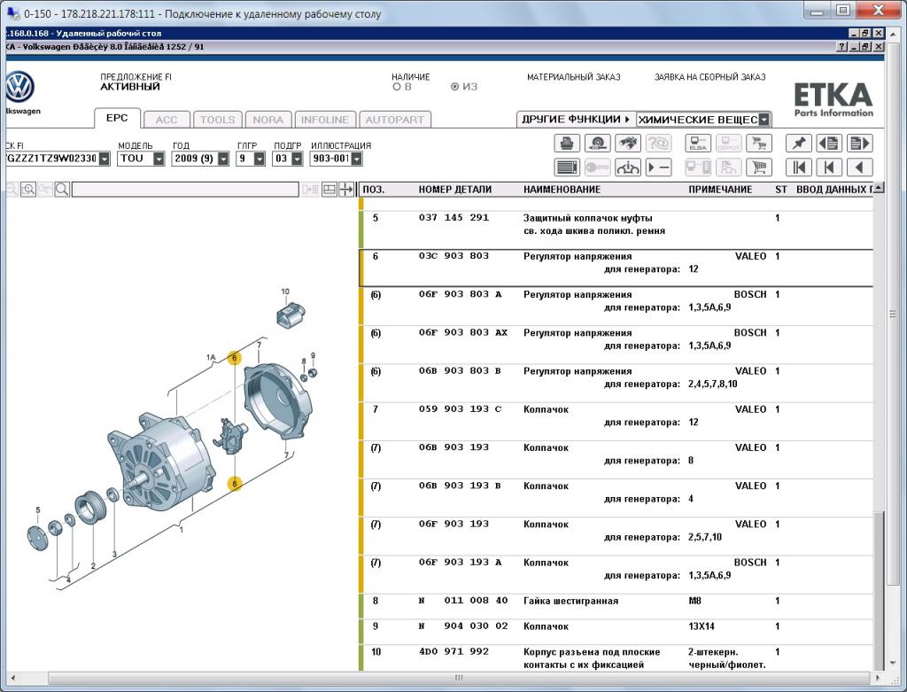
Task: Go to next document page icon
Action: click(x=859, y=144)
